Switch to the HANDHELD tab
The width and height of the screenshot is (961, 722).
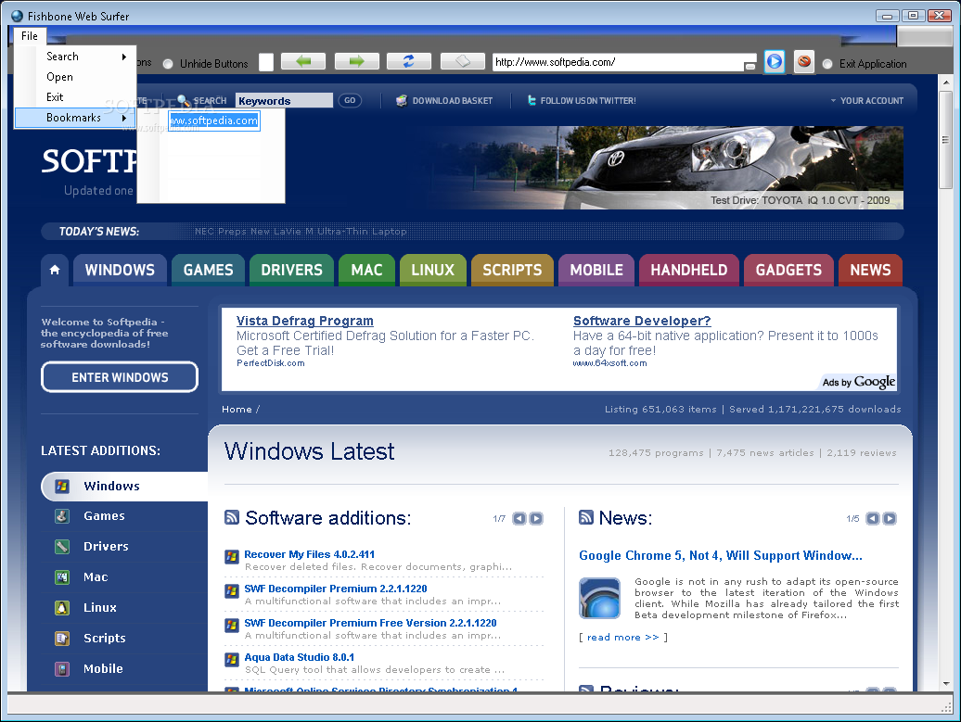pos(689,270)
